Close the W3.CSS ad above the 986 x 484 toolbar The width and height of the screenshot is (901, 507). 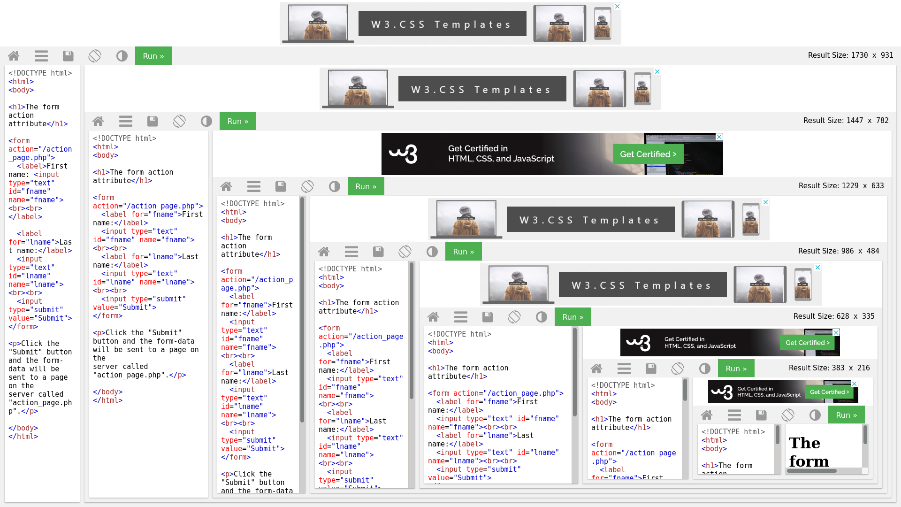point(766,202)
